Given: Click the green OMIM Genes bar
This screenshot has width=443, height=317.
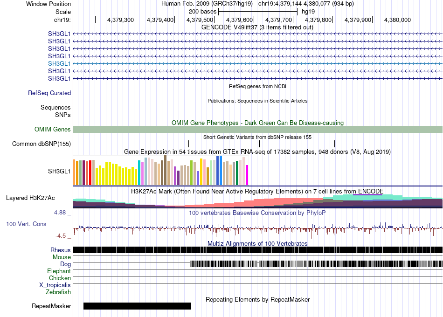Looking at the screenshot, I should coord(257,130).
